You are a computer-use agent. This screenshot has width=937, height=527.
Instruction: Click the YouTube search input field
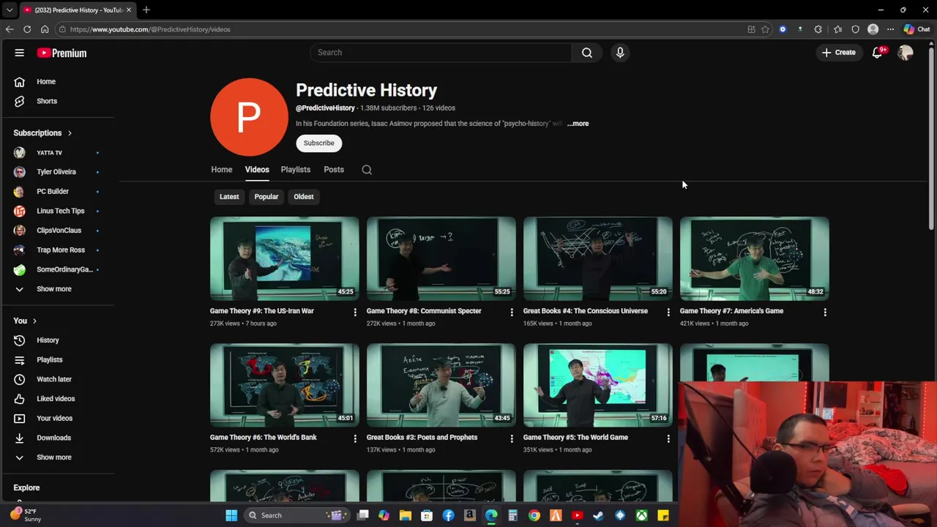point(441,52)
